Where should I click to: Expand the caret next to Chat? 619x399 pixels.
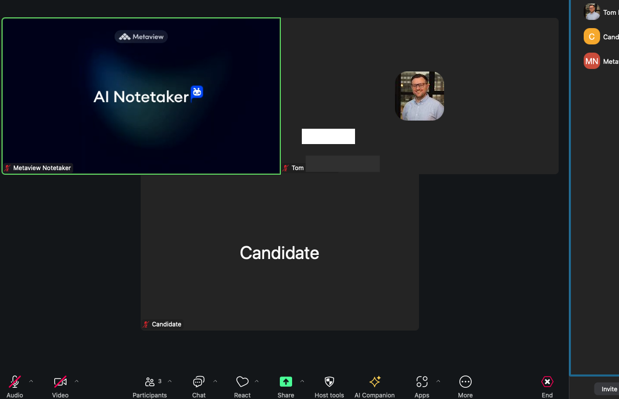click(x=215, y=381)
